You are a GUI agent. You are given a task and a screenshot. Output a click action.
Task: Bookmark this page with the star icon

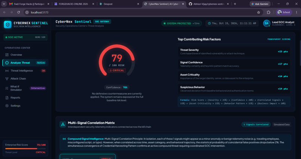pos(258,12)
